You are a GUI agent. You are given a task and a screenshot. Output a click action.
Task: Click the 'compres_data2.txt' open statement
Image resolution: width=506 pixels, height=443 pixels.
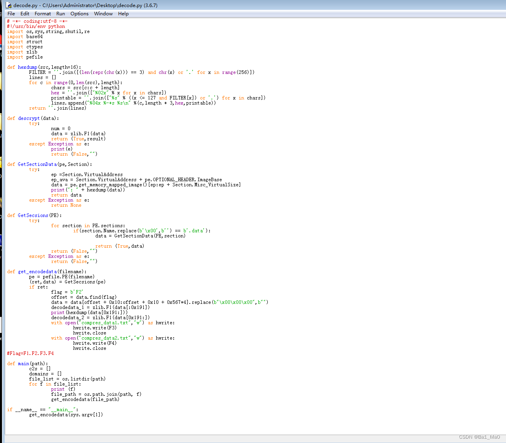coord(113,338)
